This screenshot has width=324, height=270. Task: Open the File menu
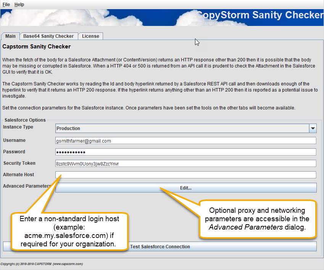click(x=6, y=5)
